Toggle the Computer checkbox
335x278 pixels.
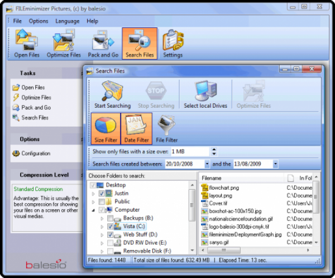coord(102,210)
